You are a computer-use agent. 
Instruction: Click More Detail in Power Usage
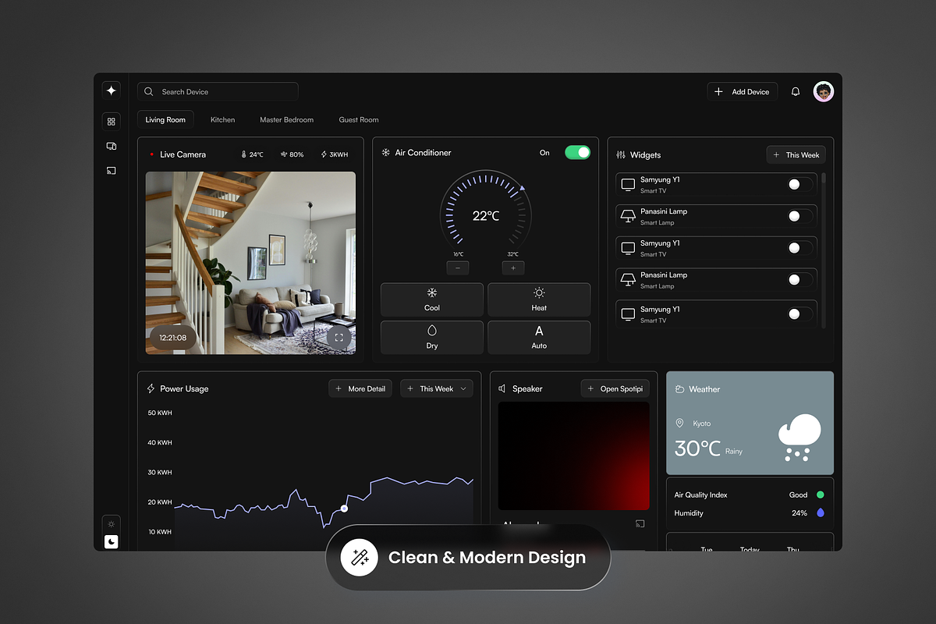(360, 388)
